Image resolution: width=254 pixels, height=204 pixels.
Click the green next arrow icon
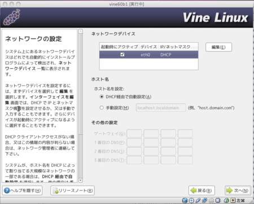click(x=229, y=190)
